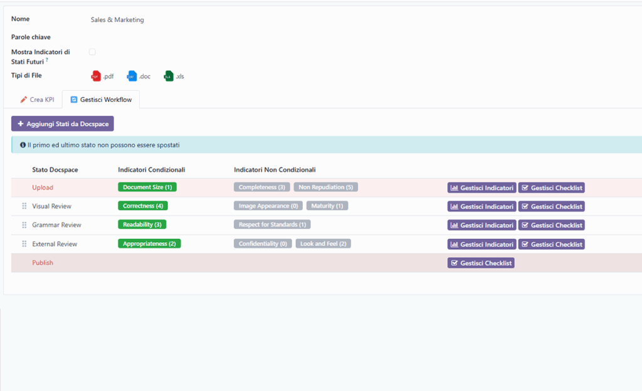Select the Upload state name
Viewport: 642px width, 391px height.
pyautogui.click(x=43, y=188)
